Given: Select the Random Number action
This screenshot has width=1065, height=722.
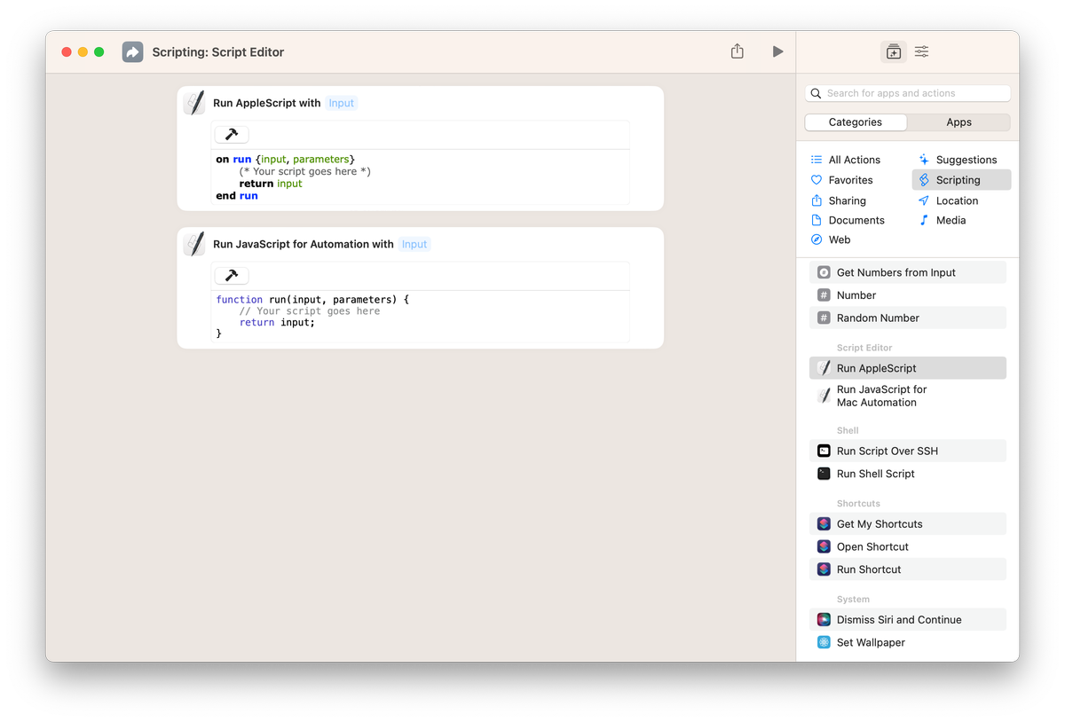Looking at the screenshot, I should pos(879,318).
